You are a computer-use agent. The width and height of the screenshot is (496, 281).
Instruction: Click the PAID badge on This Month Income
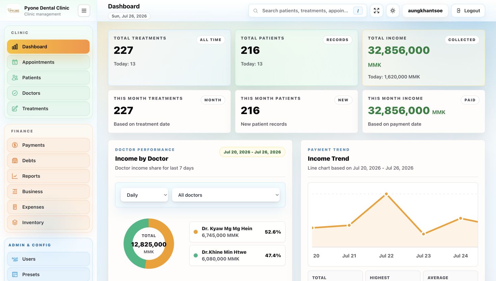(x=470, y=100)
